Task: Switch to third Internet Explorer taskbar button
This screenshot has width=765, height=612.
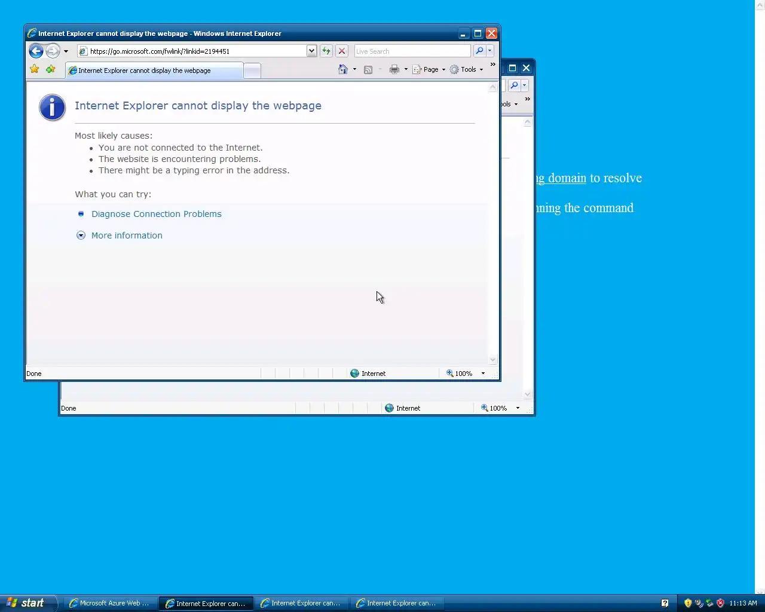Action: [301, 603]
